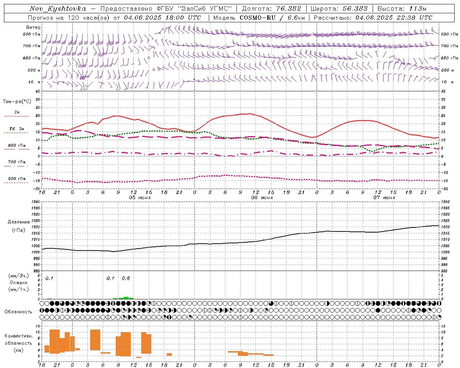The height and width of the screenshot is (368, 460).
Task: Click the '700 гПа' temperature legend entry
Action: click(17, 162)
